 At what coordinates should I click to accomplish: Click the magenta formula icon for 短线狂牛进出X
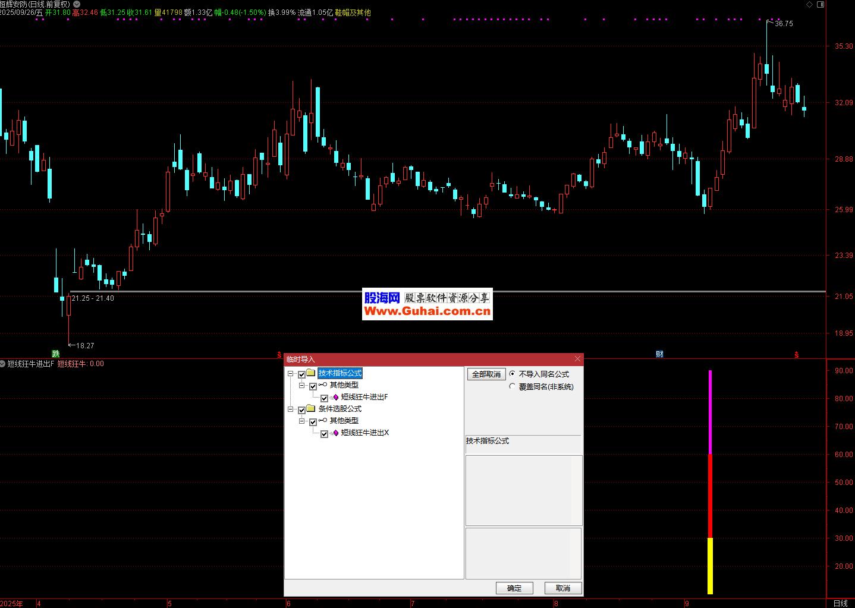336,433
